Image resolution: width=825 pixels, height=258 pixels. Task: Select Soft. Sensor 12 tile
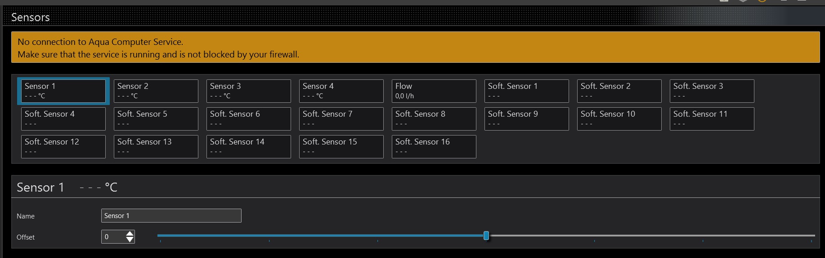click(x=63, y=147)
